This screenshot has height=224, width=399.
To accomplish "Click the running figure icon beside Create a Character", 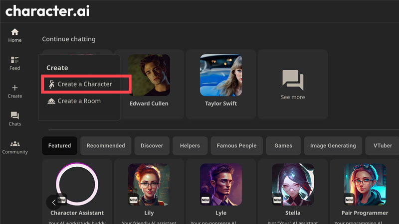I will (x=51, y=84).
